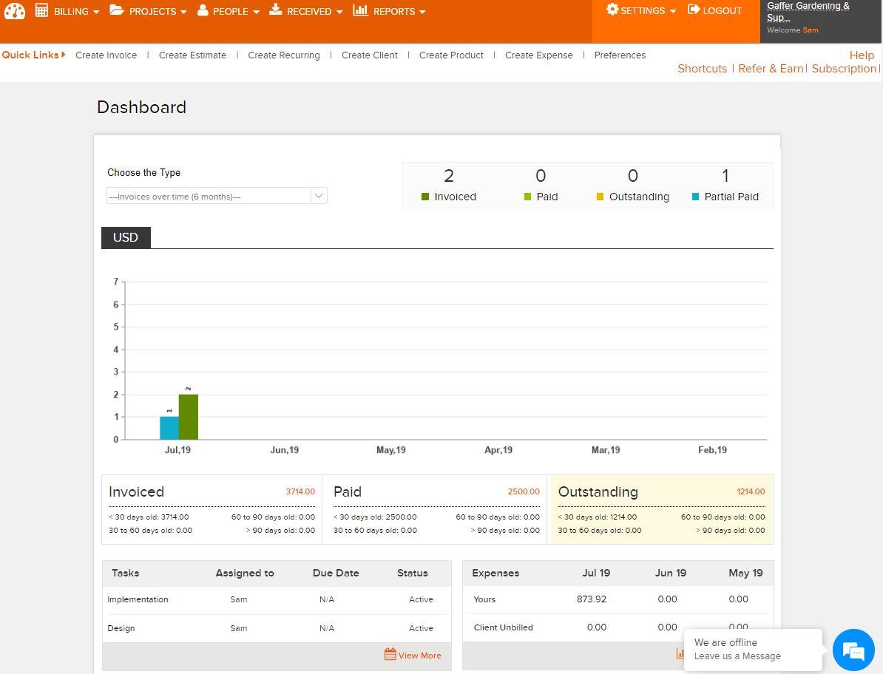The width and height of the screenshot is (883, 674).
Task: Expand the Choose the Type dropdown
Action: coord(319,196)
